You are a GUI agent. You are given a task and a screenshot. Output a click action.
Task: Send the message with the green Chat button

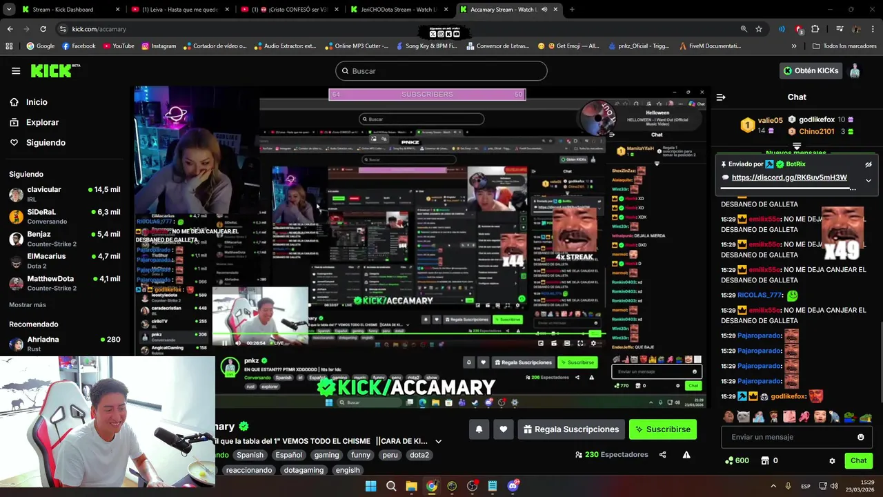click(858, 460)
